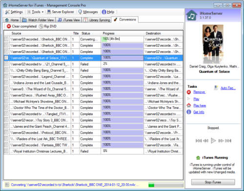
Task: Click the bottom conversion progress bar
Action: [x=166, y=185]
